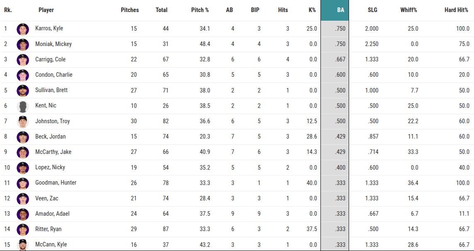The image size is (474, 251).
Task: Sort table by SLG column
Action: (372, 10)
